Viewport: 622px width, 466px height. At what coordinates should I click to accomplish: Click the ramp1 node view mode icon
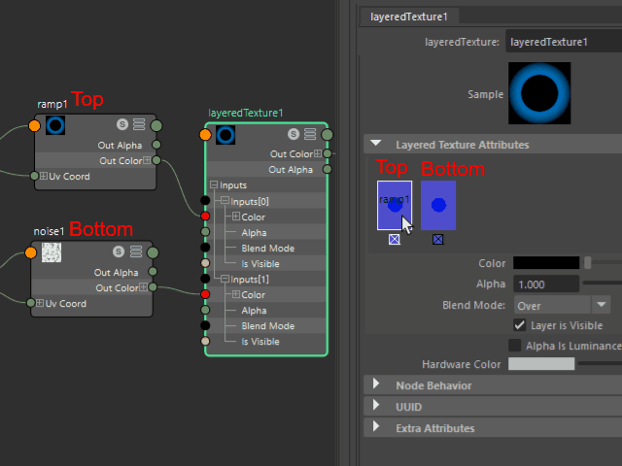click(x=139, y=124)
